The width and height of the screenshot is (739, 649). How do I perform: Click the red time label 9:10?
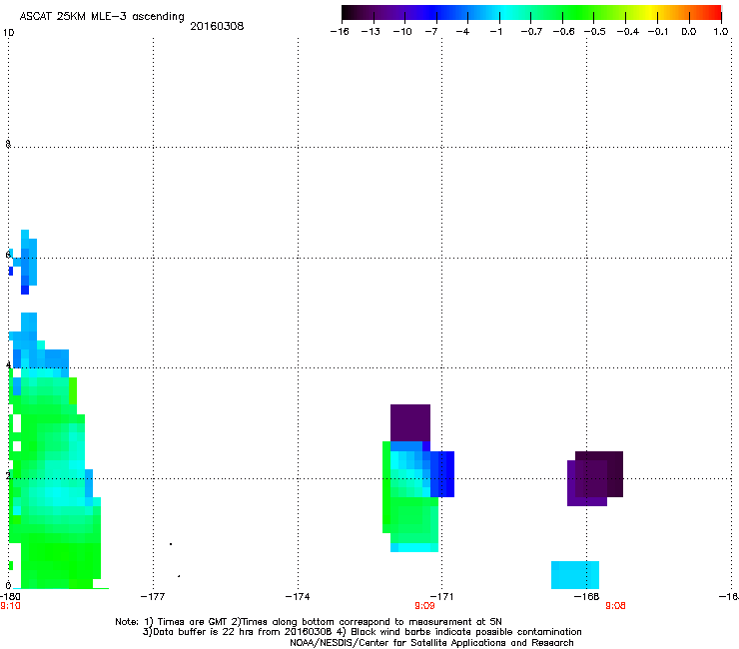tap(10, 606)
